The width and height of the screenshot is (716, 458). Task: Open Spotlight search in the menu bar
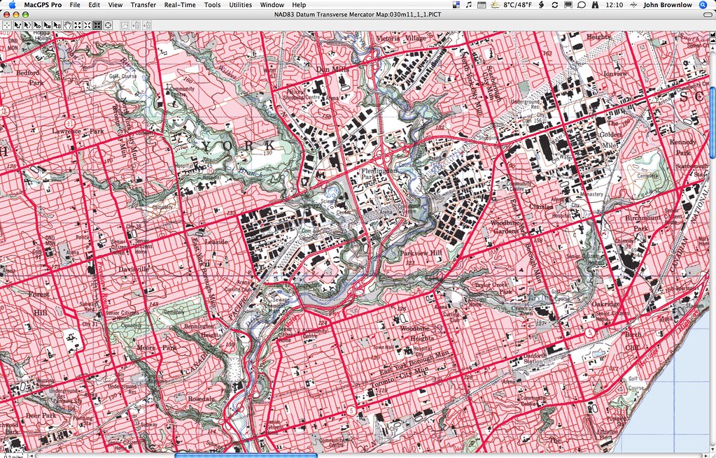[x=701, y=5]
